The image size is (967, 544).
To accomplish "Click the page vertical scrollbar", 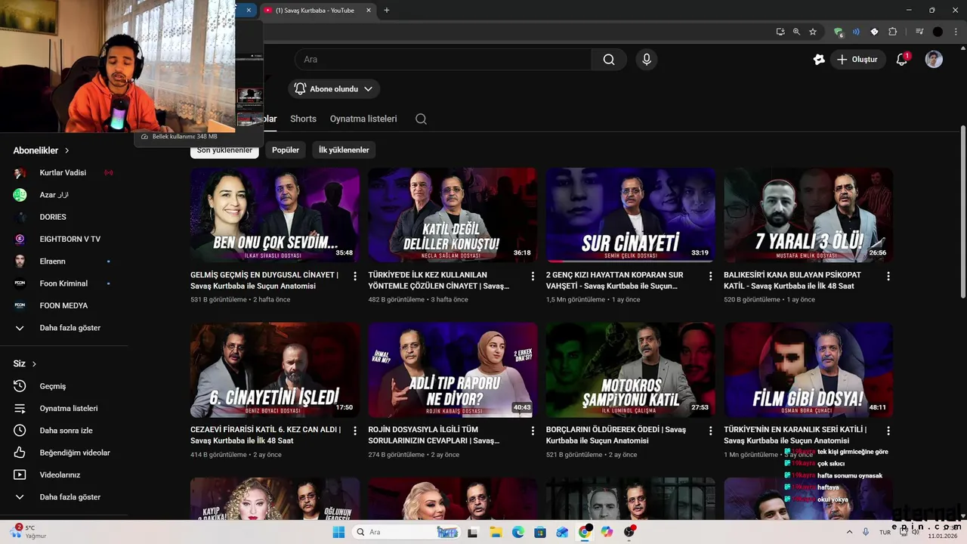I will pos(962,212).
